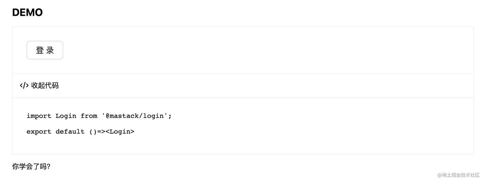
Task: Click the '@' symbol in the watermark
Action: pos(439,175)
